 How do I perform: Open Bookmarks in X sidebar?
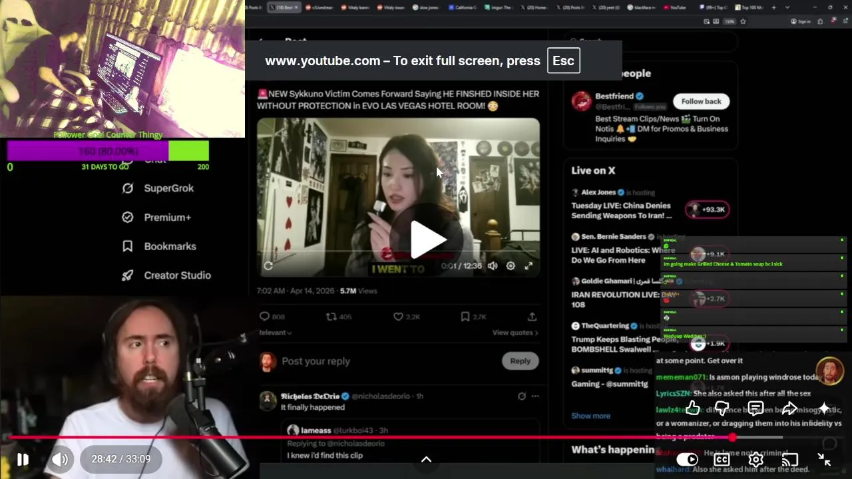[158, 246]
